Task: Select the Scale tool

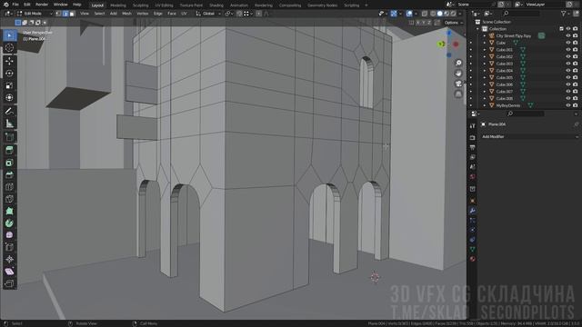Action: (9, 85)
